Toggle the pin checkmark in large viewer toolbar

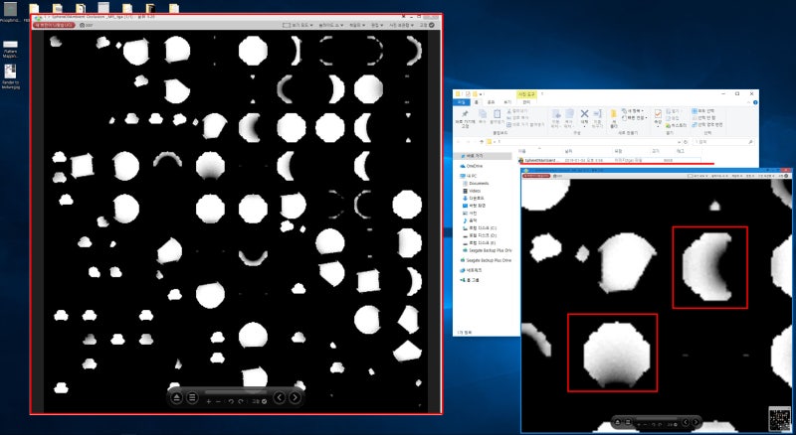[432, 25]
